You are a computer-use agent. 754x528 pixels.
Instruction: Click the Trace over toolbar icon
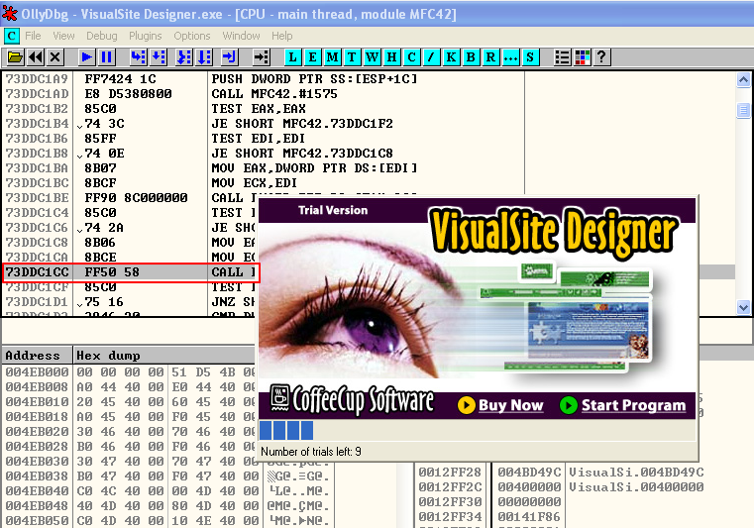pos(204,57)
